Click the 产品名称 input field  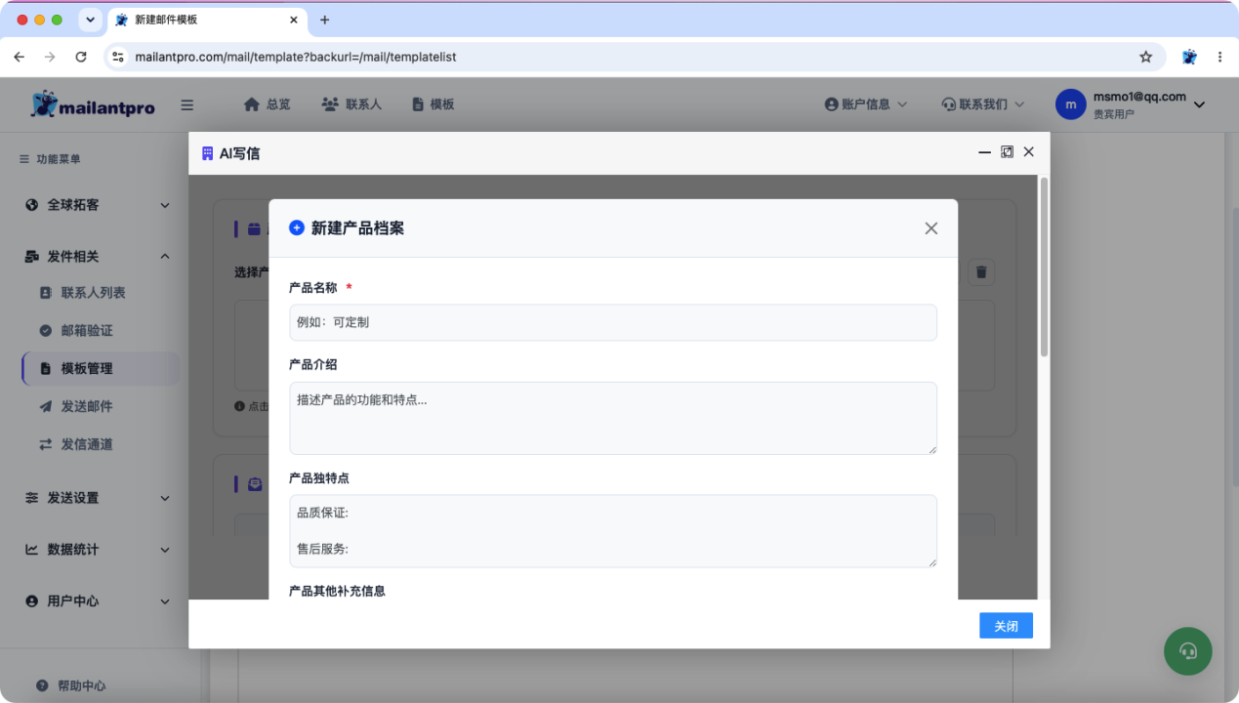point(613,322)
